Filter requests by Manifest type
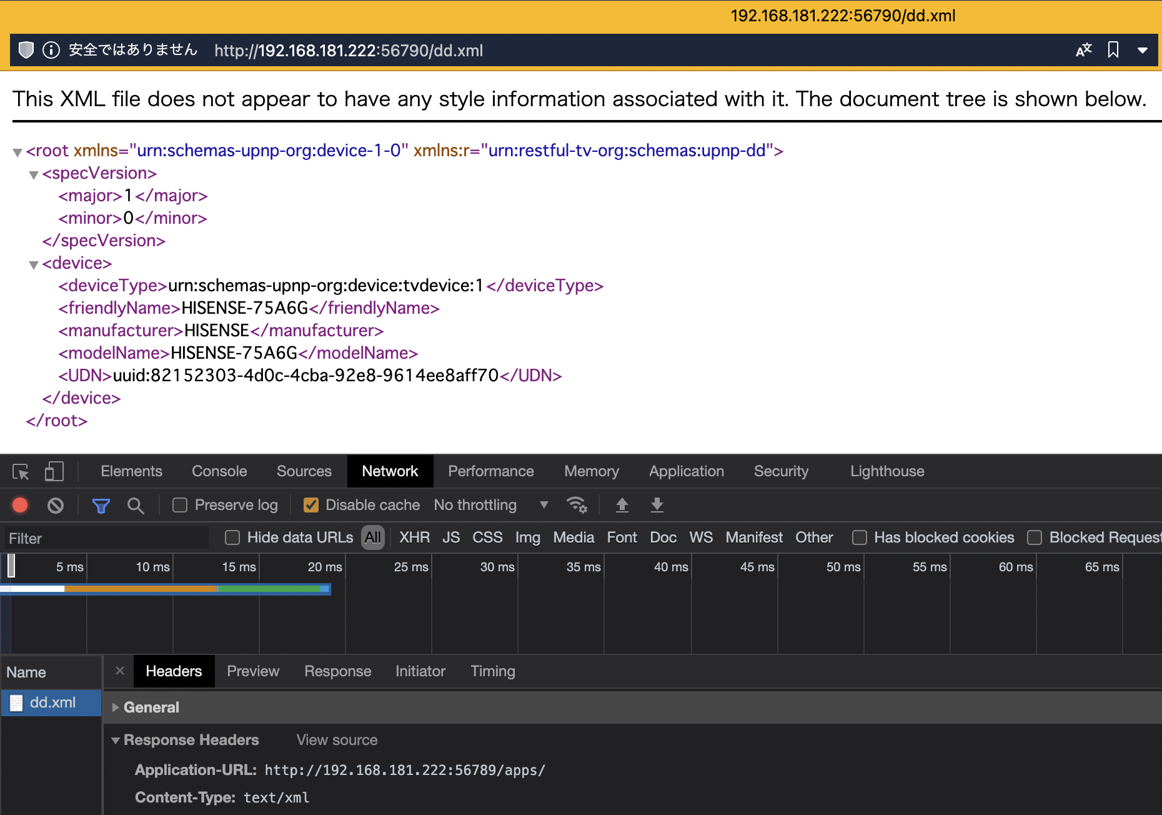 click(754, 537)
